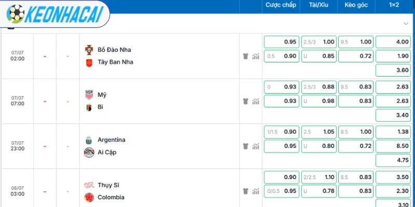
Task: Click the jersey icon for Argentina match
Action: [245, 146]
